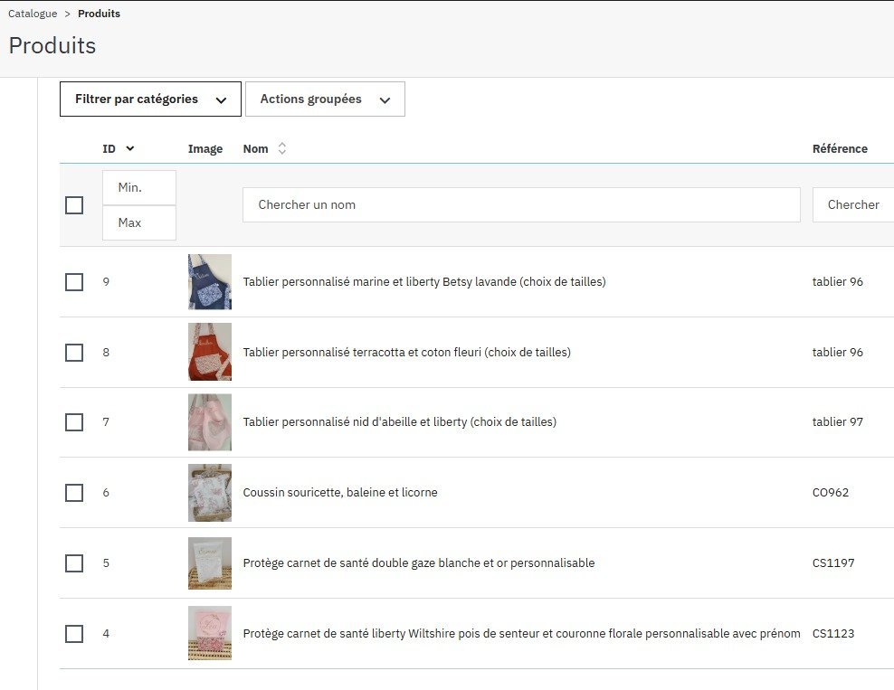
Task: Open thumbnail of pink nid d'abeille apron
Action: [x=210, y=422]
